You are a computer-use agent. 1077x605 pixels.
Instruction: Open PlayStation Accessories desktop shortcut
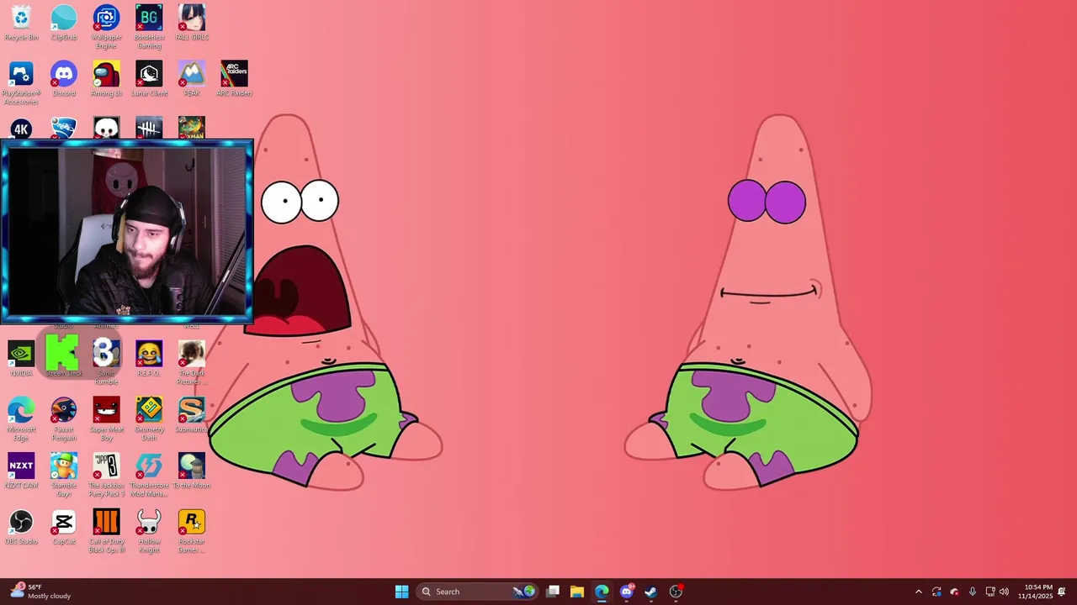pyautogui.click(x=21, y=83)
